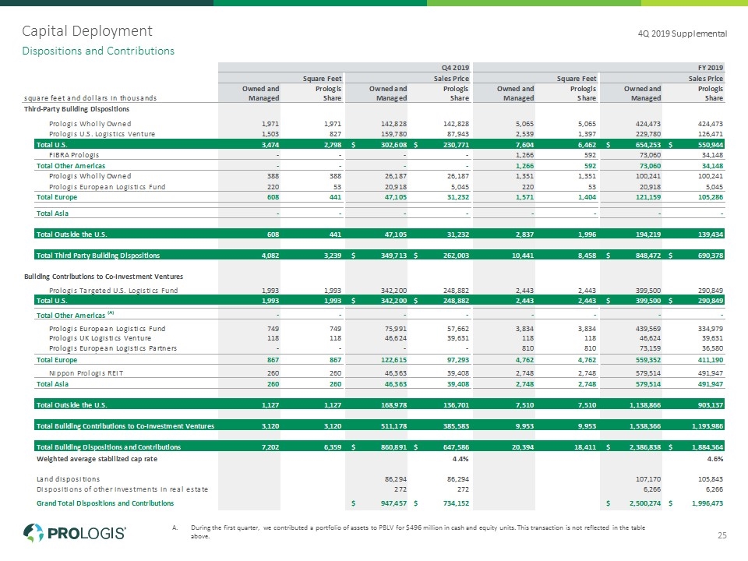Click 'square feet and dollars in thousands' label
The image size is (748, 561).
tap(90, 98)
